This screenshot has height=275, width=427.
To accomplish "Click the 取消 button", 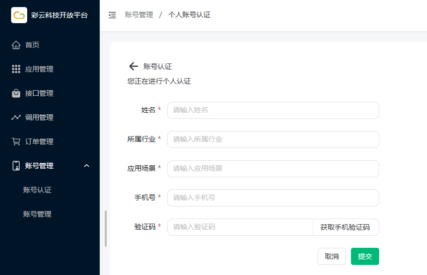I will point(332,256).
